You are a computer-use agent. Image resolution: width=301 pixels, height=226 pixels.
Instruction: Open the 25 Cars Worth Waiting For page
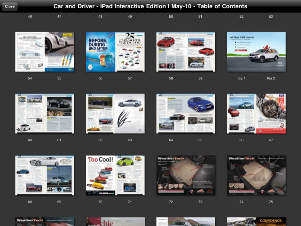click(130, 52)
